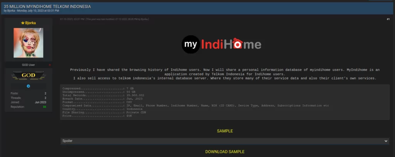Click the Spoiler dropdown chevron arrow
Image resolution: width=395 pixels, height=157 pixels.
386,141
